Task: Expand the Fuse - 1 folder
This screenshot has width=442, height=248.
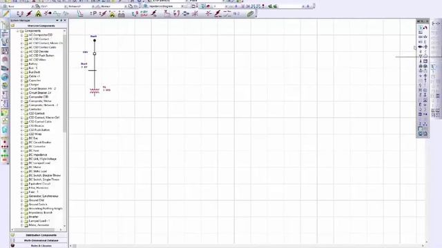Action: click(x=21, y=192)
